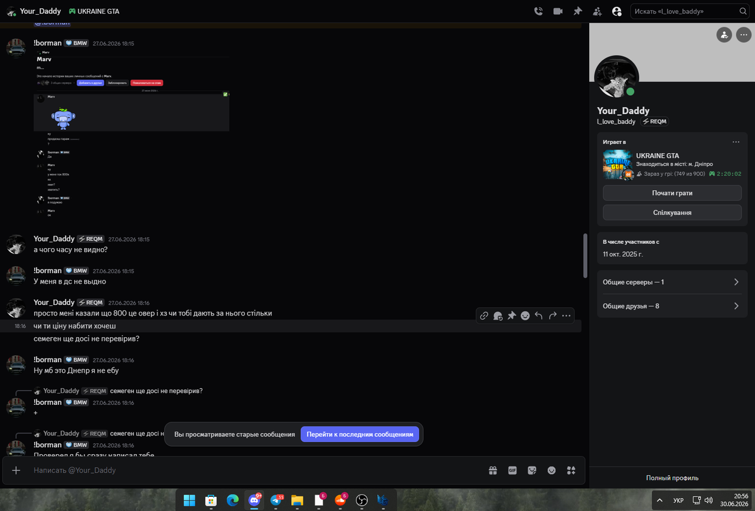Jump to latest via Перейти к последним сообщениям

point(360,434)
